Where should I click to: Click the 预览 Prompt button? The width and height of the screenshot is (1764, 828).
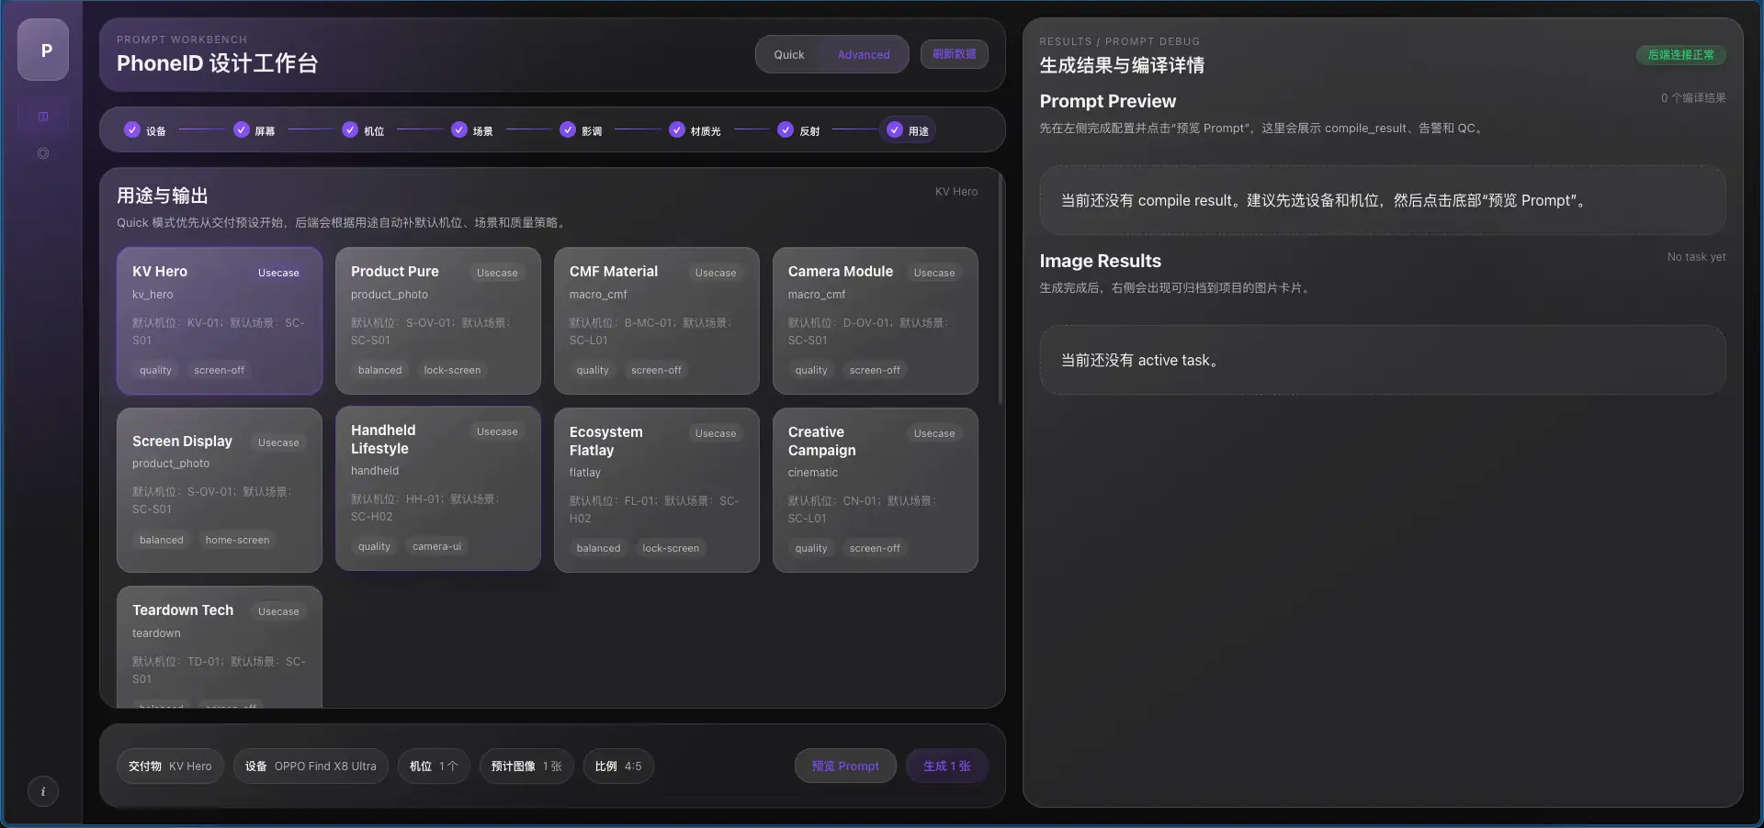[x=845, y=766]
